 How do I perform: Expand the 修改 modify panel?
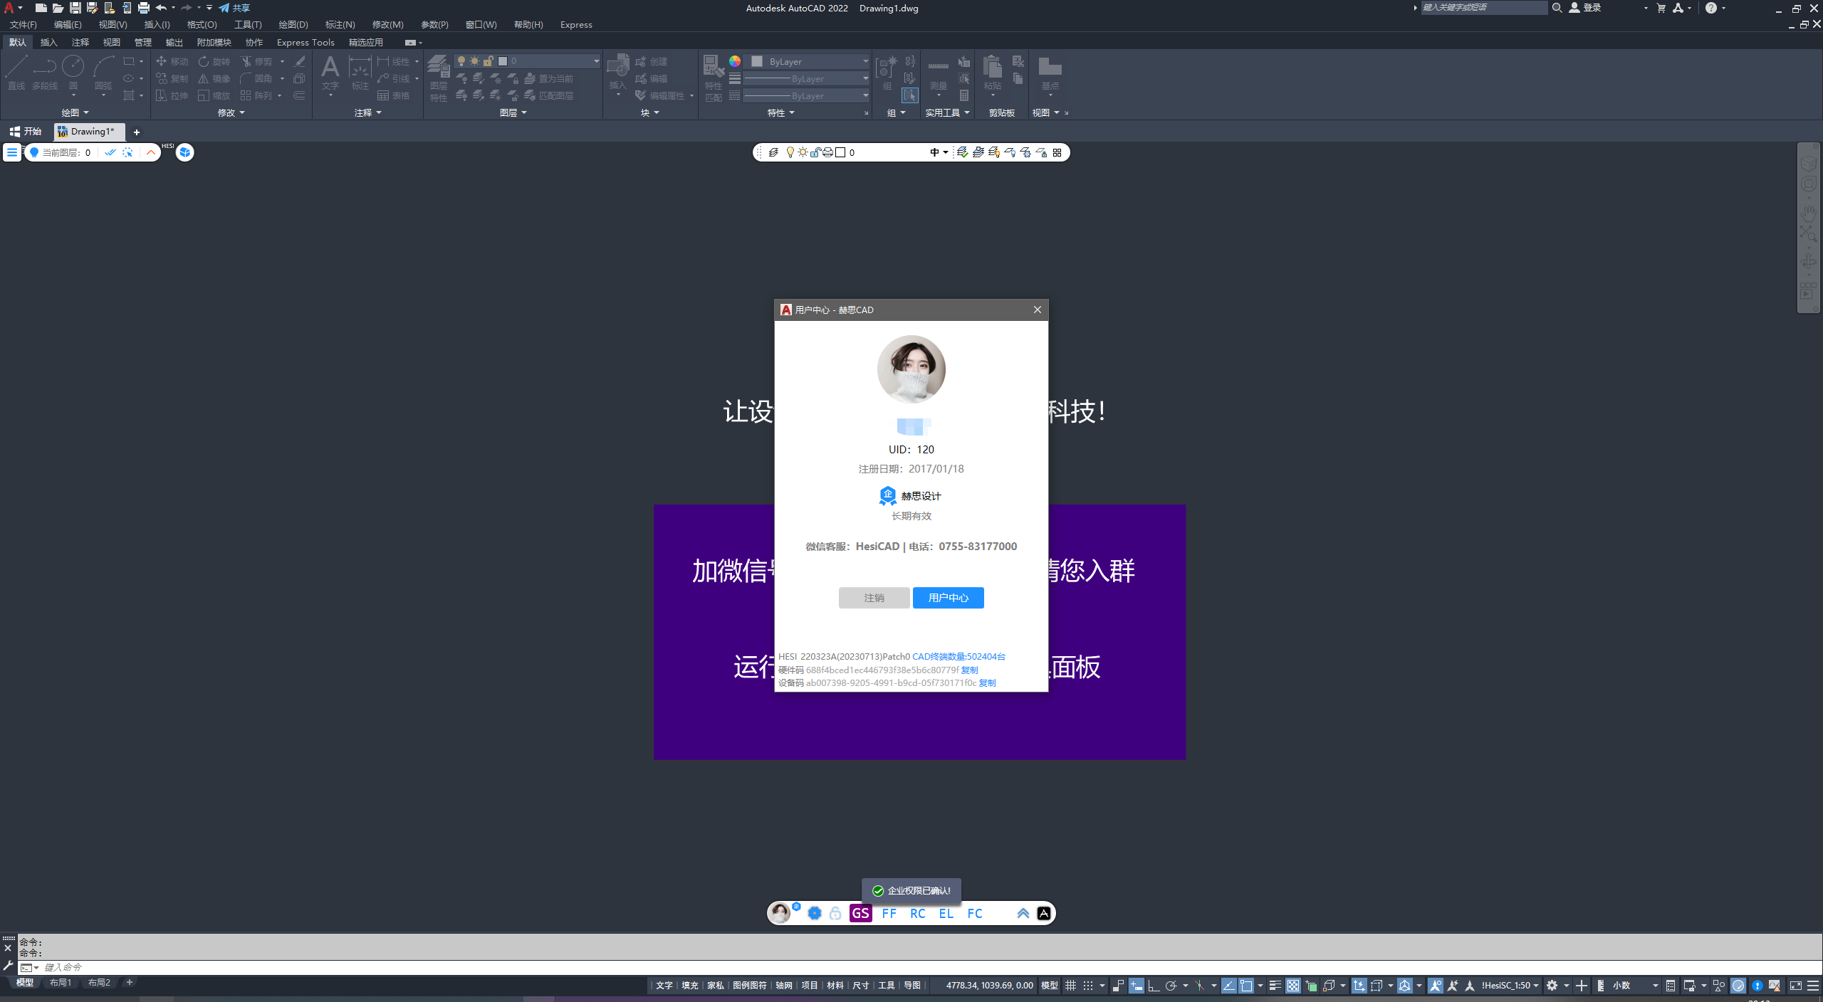click(x=231, y=112)
